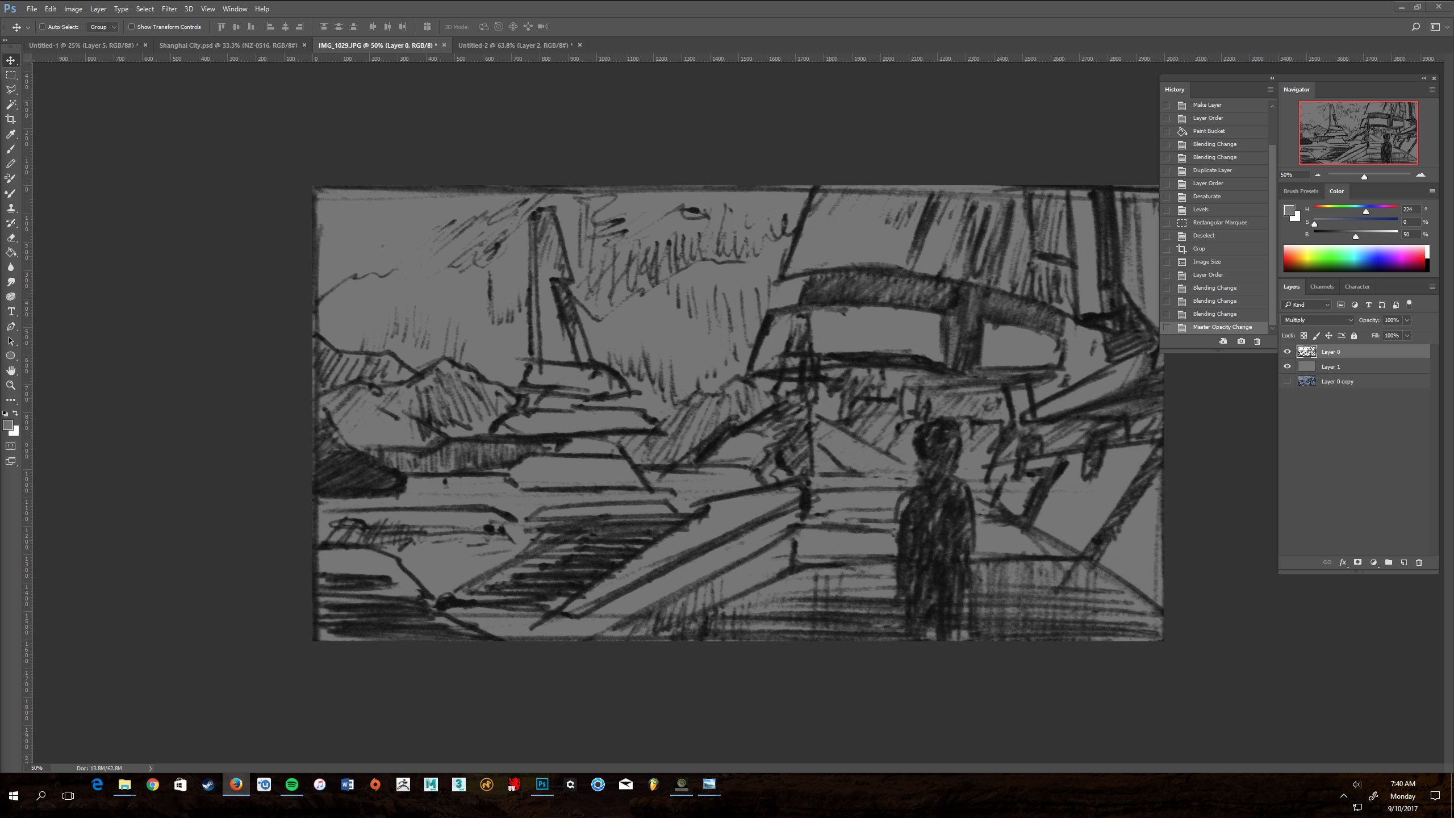
Task: Select the Duplicate Layer history state
Action: (1215, 170)
